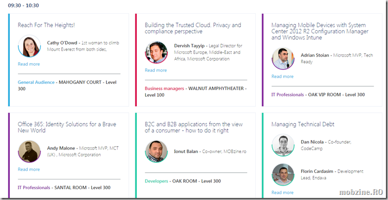Open Read more under Florin Cardasim
This screenshot has height=200, width=388.
(x=283, y=192)
